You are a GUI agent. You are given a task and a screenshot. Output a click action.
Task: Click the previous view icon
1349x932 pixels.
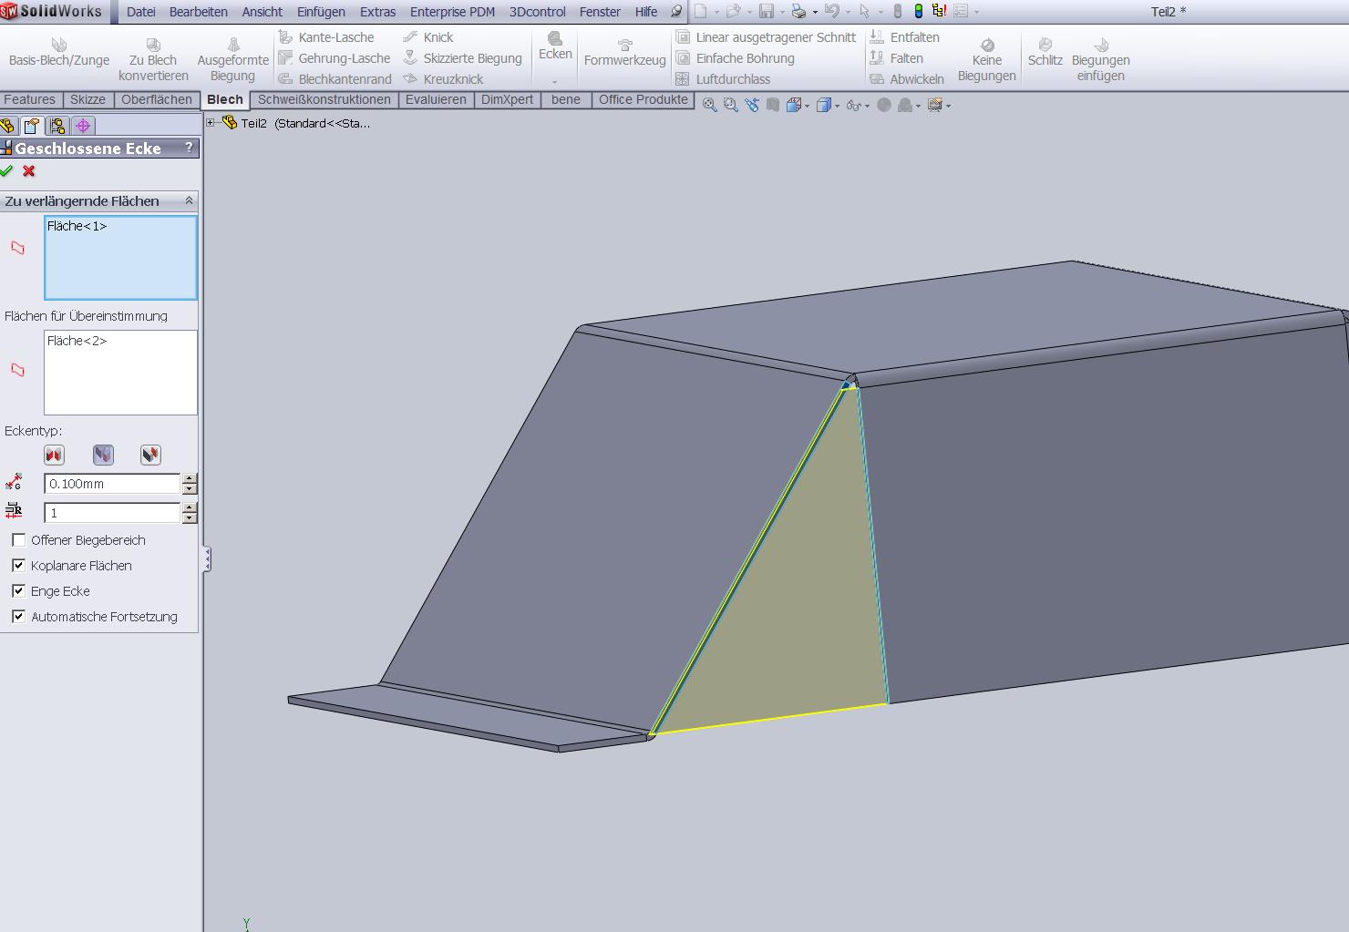[752, 106]
